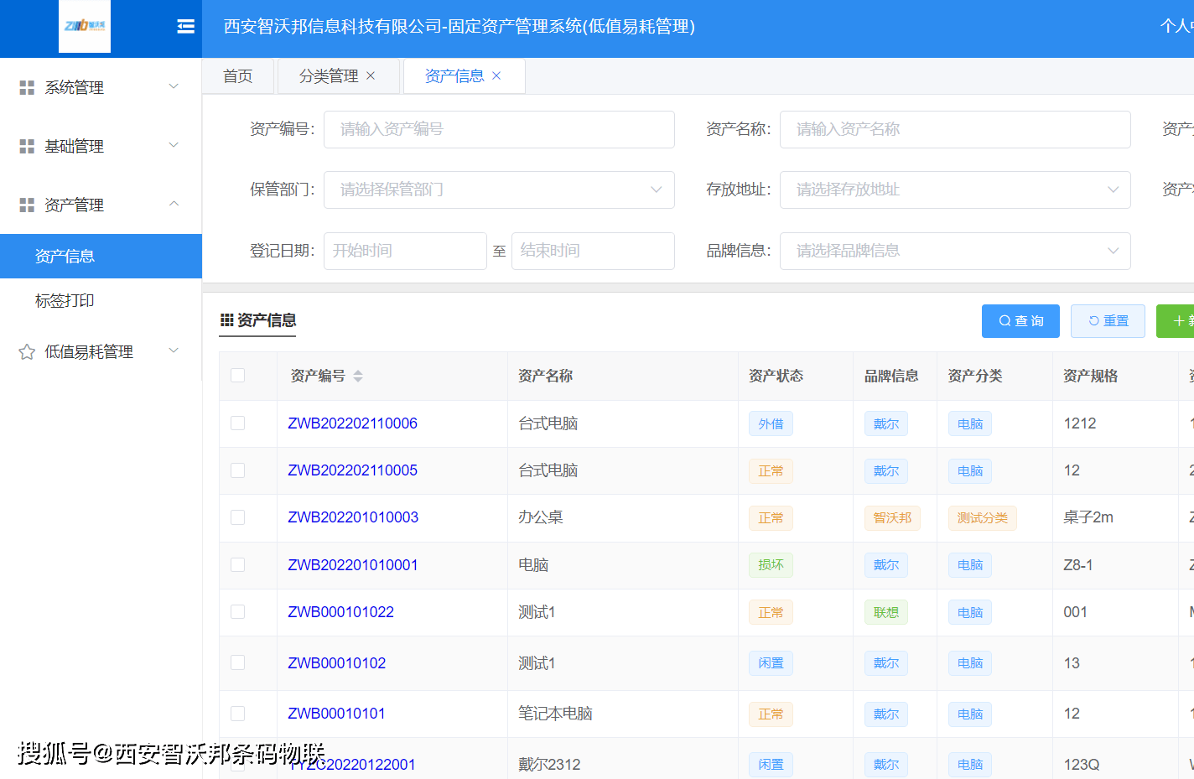Viewport: 1194px width, 779px height.
Task: Open asset link ZWB000101022
Action: [340, 612]
